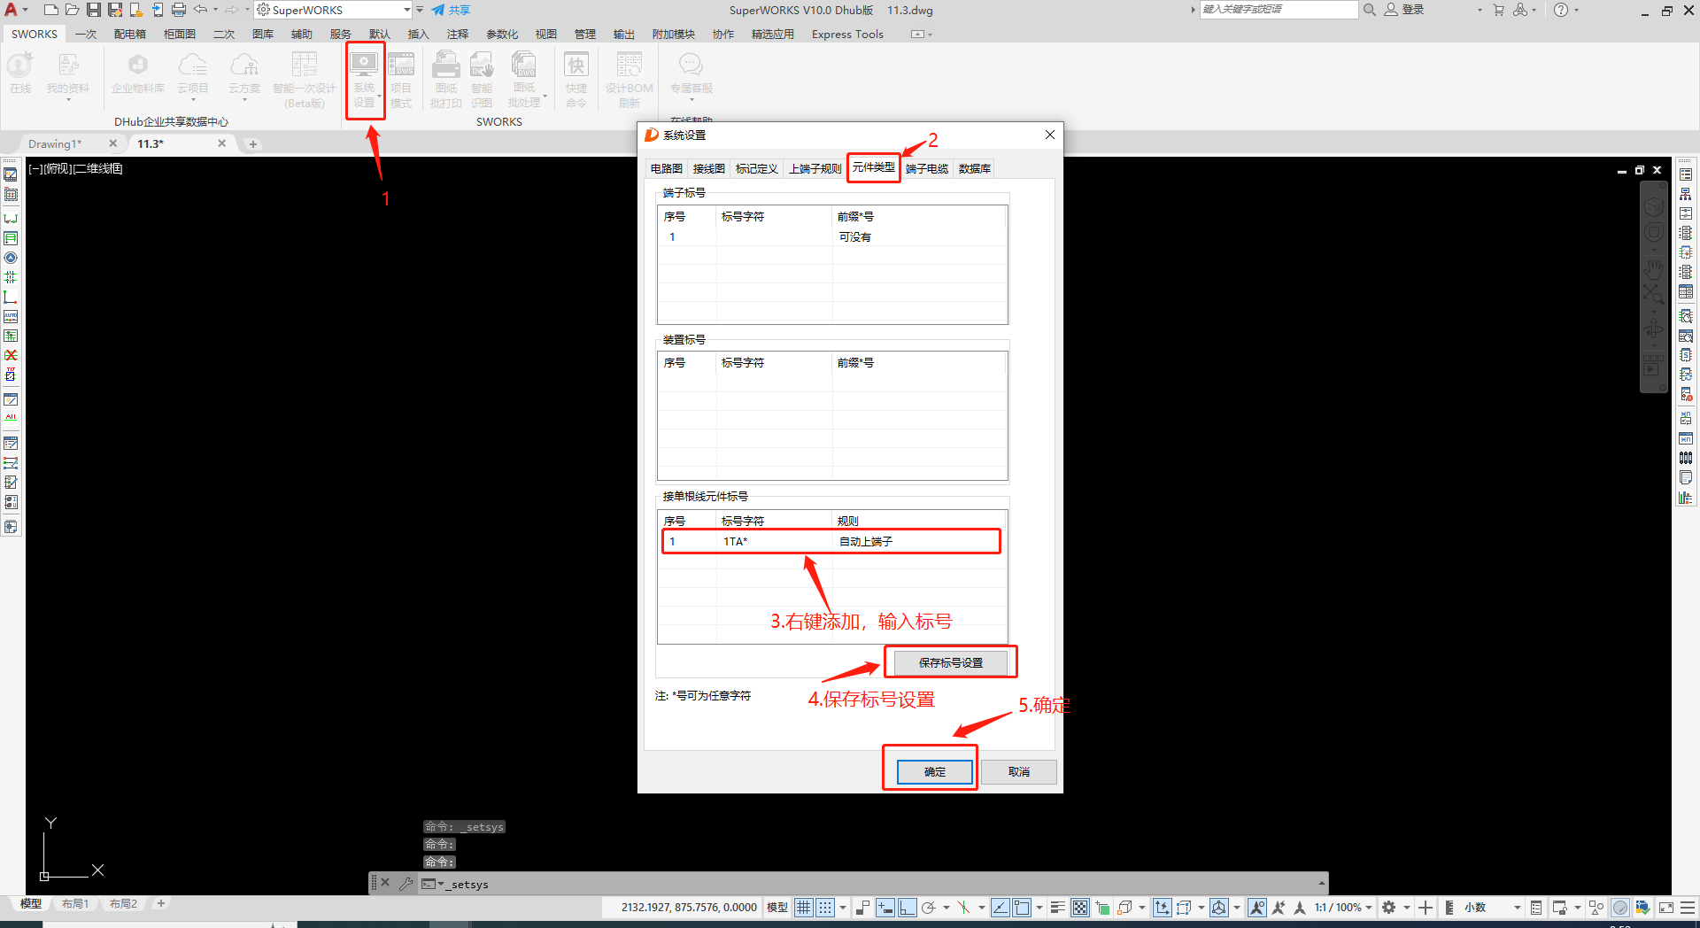Expand the command line recent commands arrow
1700x928 pixels.
point(1321,883)
